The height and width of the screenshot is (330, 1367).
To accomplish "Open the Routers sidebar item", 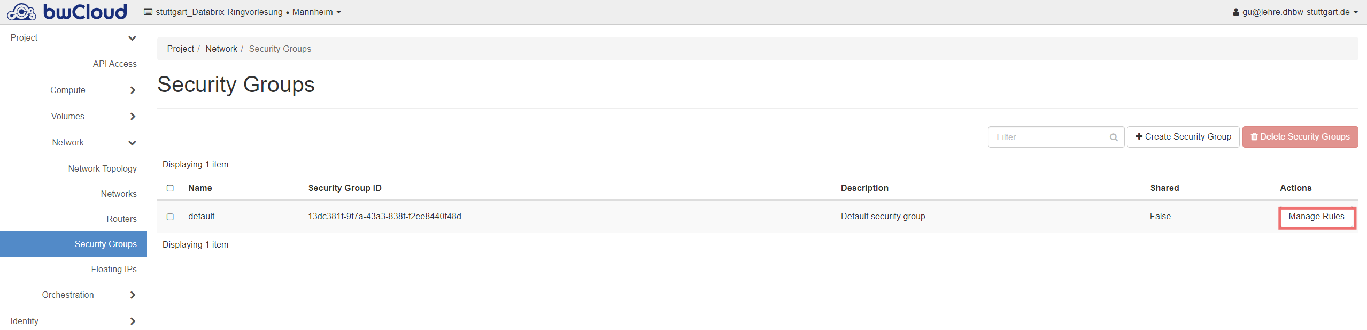I will click(x=121, y=219).
